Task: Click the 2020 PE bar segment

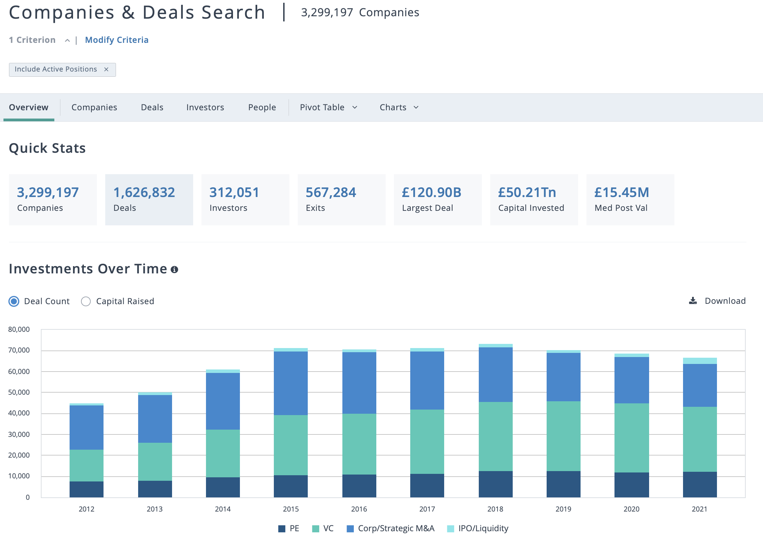Action: coord(632,485)
